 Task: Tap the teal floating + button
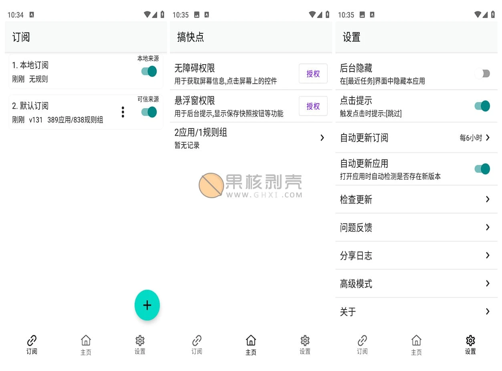(147, 305)
